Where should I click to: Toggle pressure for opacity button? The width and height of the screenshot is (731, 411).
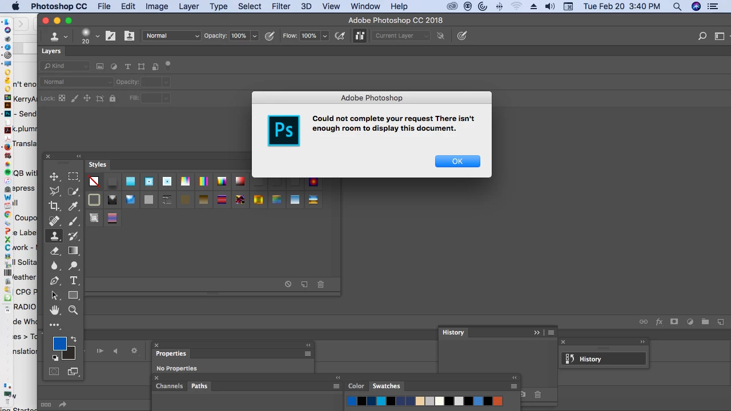(270, 36)
